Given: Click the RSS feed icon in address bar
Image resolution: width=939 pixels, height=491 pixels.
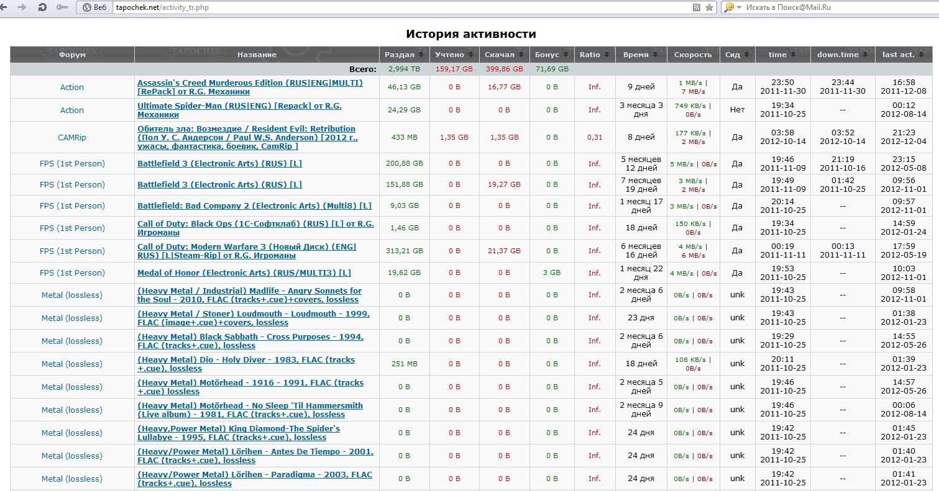Looking at the screenshot, I should [697, 7].
